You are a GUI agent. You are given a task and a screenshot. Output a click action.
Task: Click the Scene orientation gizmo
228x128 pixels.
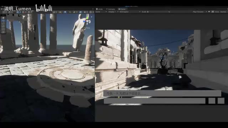(87, 21)
